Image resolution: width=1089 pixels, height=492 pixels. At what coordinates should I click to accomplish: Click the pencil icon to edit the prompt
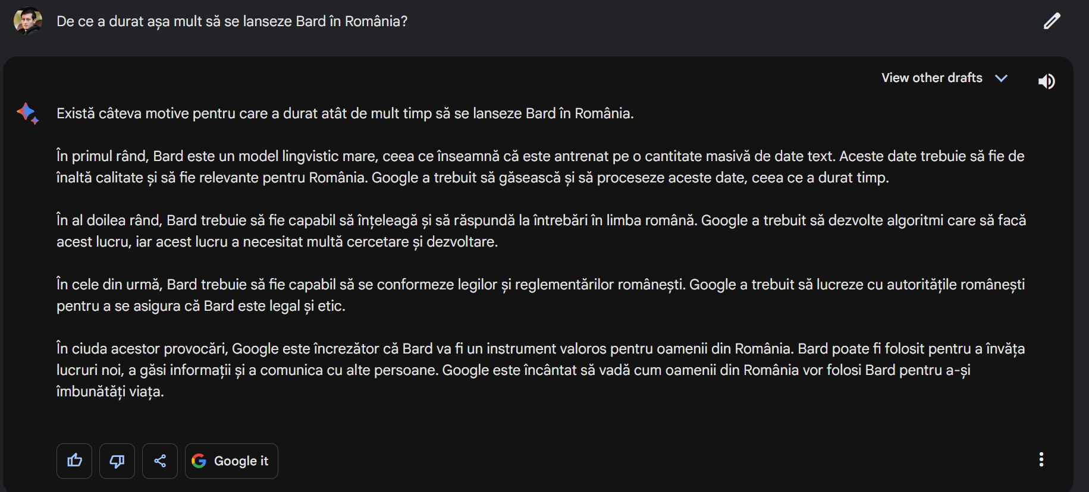pos(1052,21)
